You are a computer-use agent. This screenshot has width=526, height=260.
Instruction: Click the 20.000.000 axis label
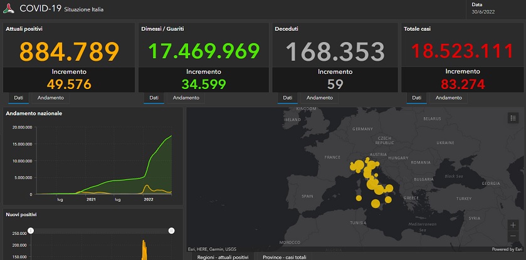tap(22, 127)
